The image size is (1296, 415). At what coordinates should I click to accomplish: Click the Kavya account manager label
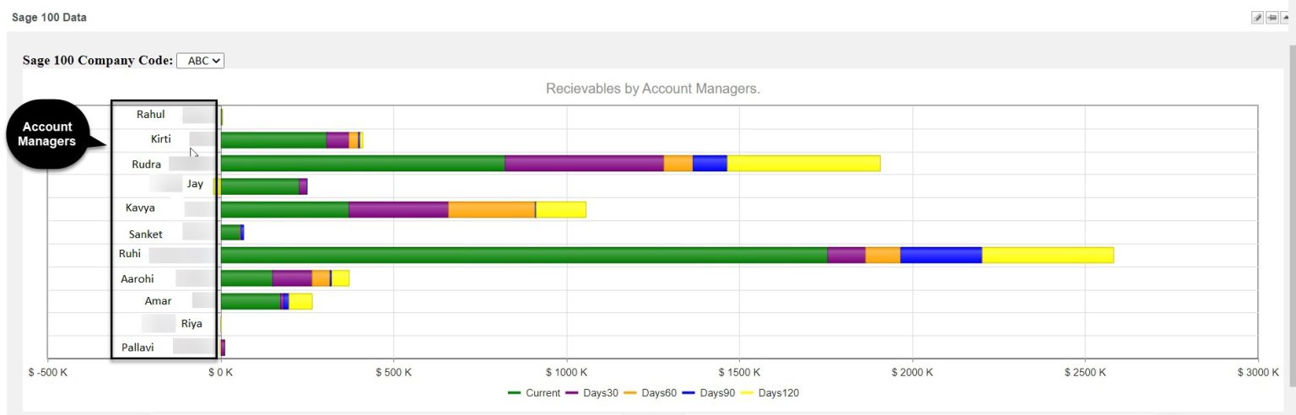click(140, 207)
